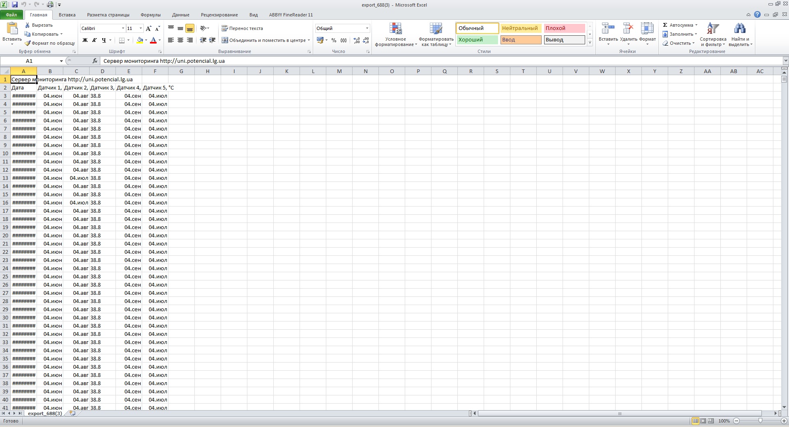789x427 pixels.
Task: Decrease decimal places icon
Action: pyautogui.click(x=366, y=40)
